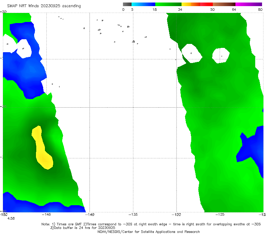This screenshot has width=266, height=234.
Task: Click the color bar label '64'
Action: click(x=234, y=9)
